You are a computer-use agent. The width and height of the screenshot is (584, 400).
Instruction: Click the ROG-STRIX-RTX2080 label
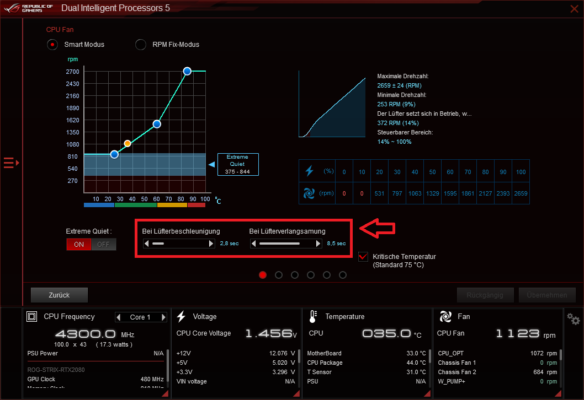[56, 370]
